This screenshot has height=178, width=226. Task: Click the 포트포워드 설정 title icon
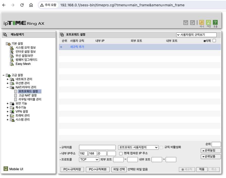[62, 35]
